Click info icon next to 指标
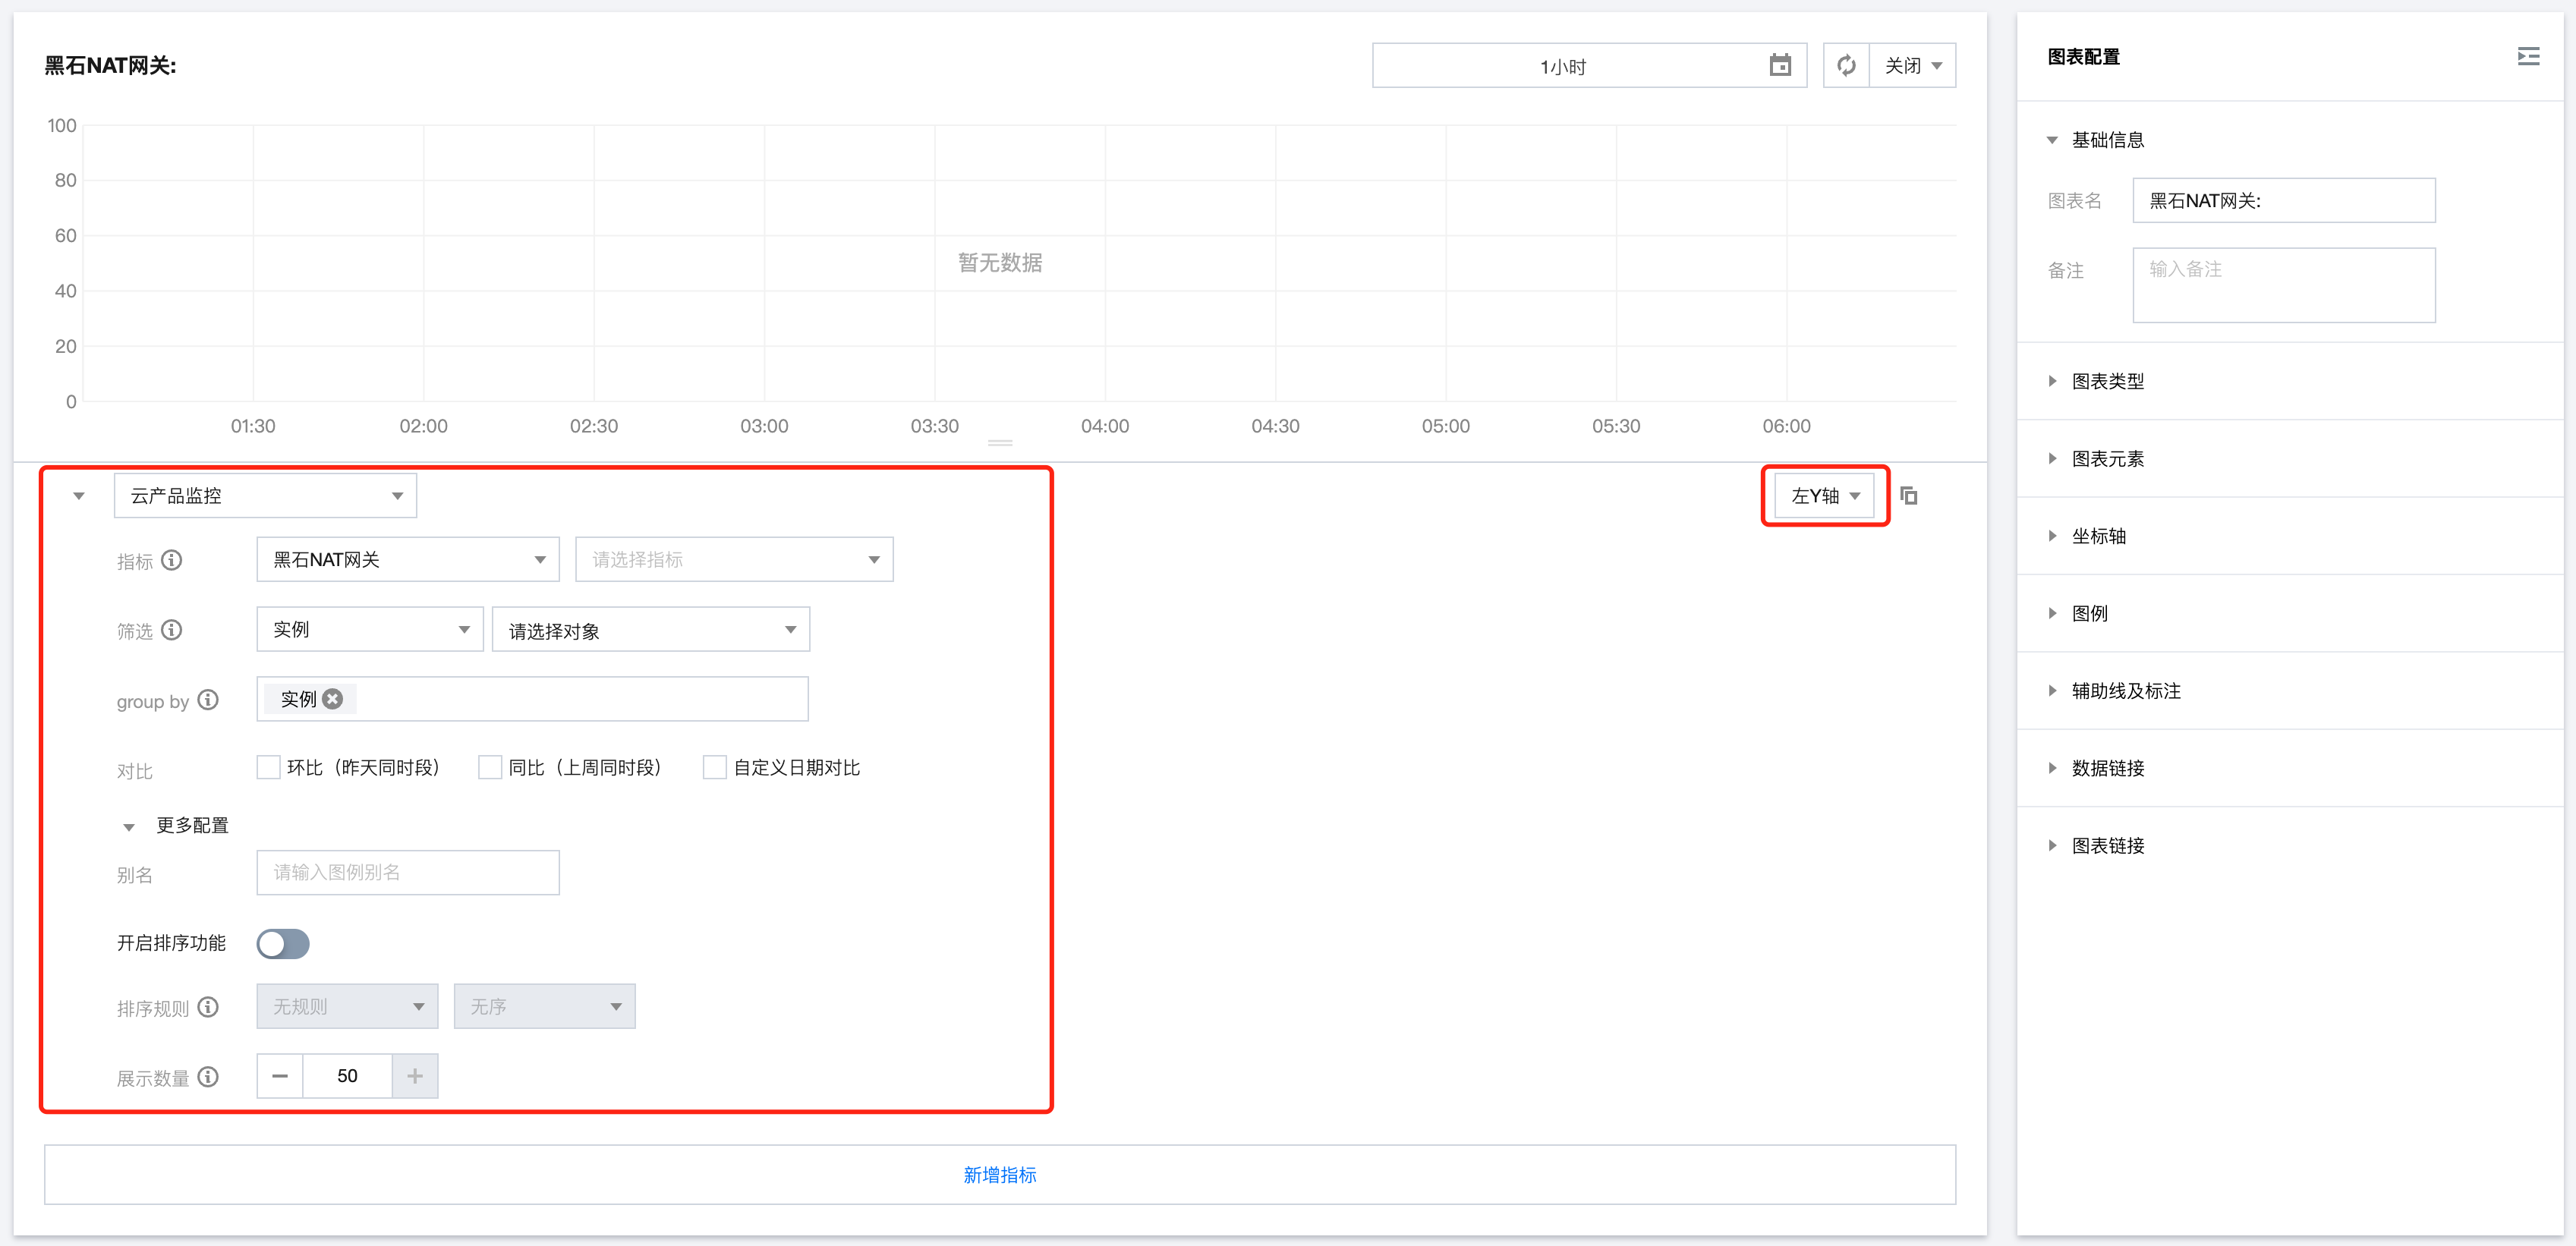The width and height of the screenshot is (2576, 1246). coord(172,560)
